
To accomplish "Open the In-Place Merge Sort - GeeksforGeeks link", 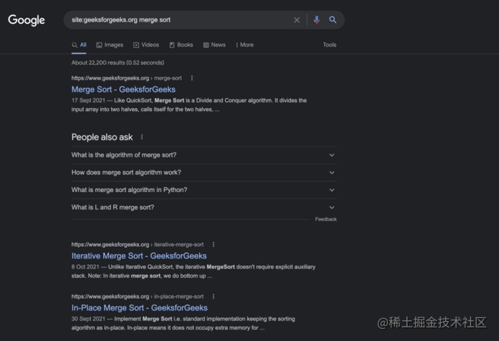I will point(139,308).
